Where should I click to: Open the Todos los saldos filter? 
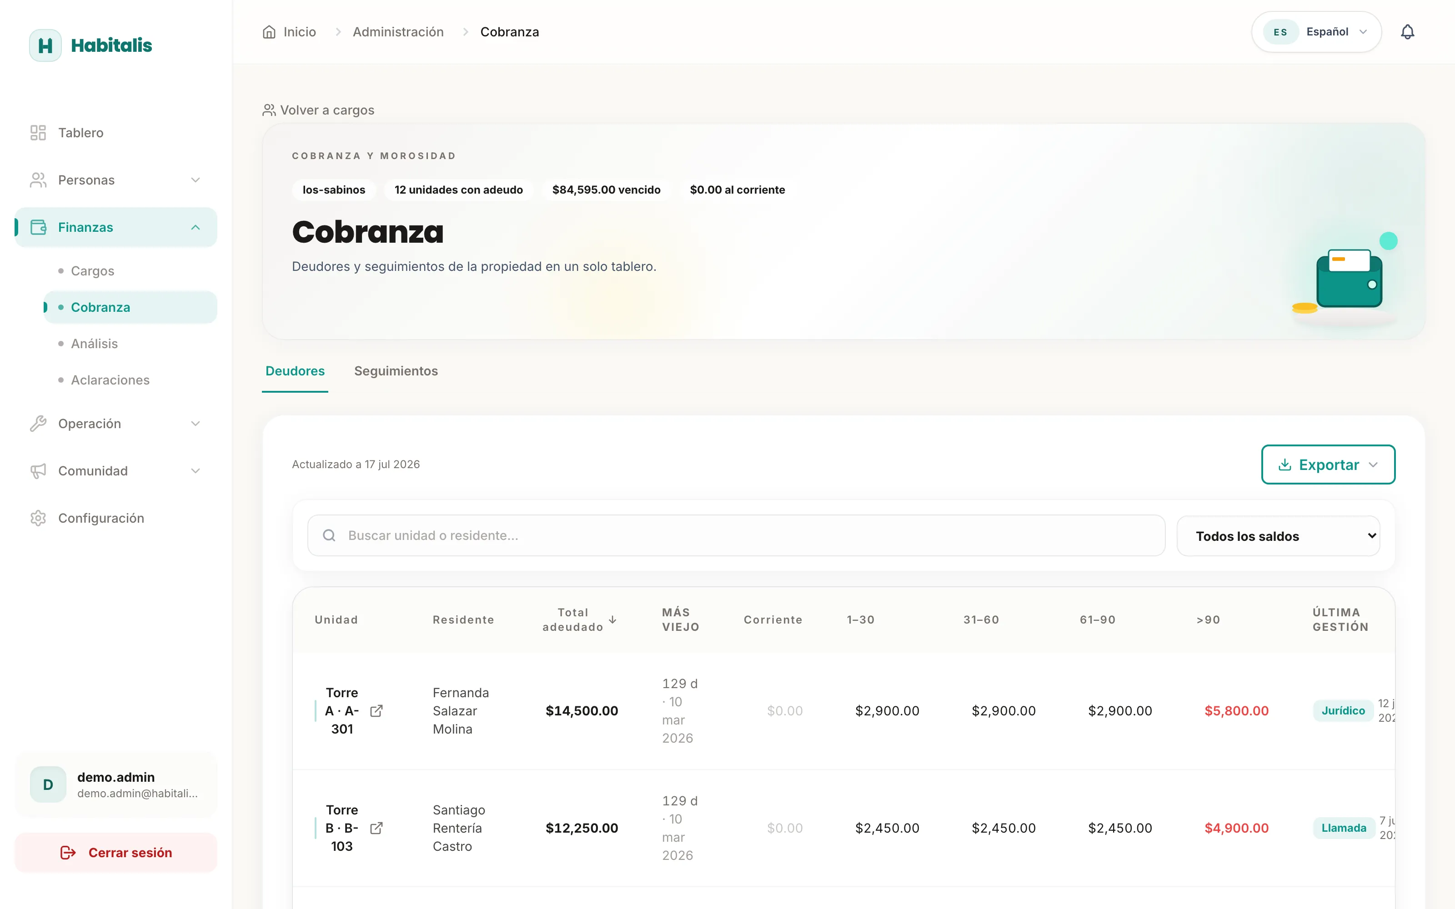[x=1278, y=536]
